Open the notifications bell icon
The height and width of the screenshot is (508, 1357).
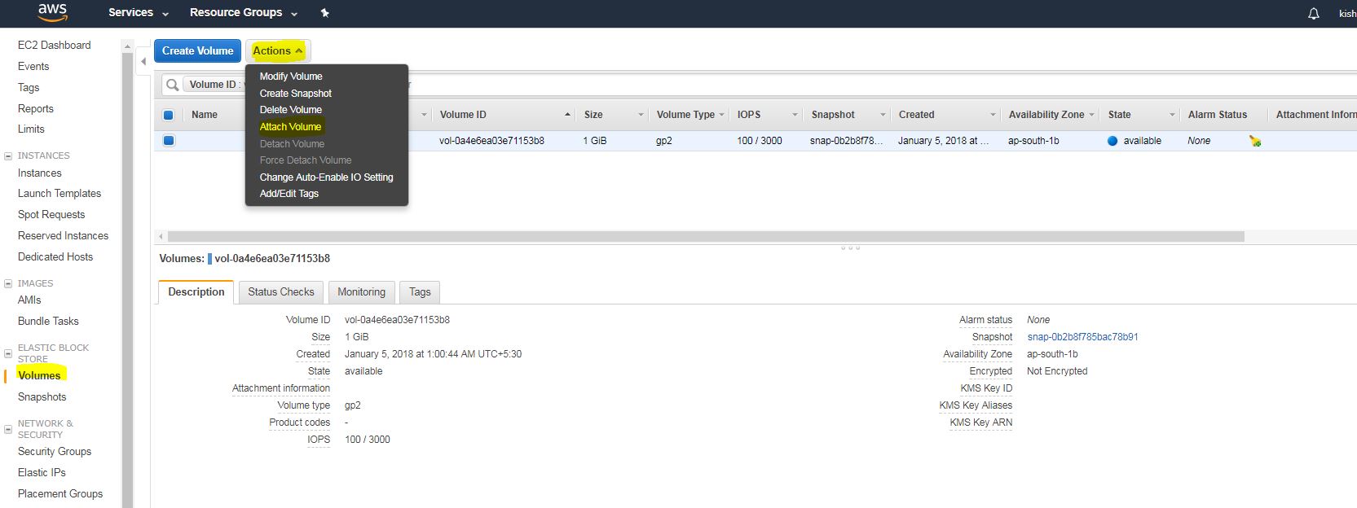1313,14
